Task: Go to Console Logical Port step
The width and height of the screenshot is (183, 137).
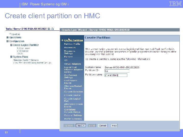Action: (72, 100)
